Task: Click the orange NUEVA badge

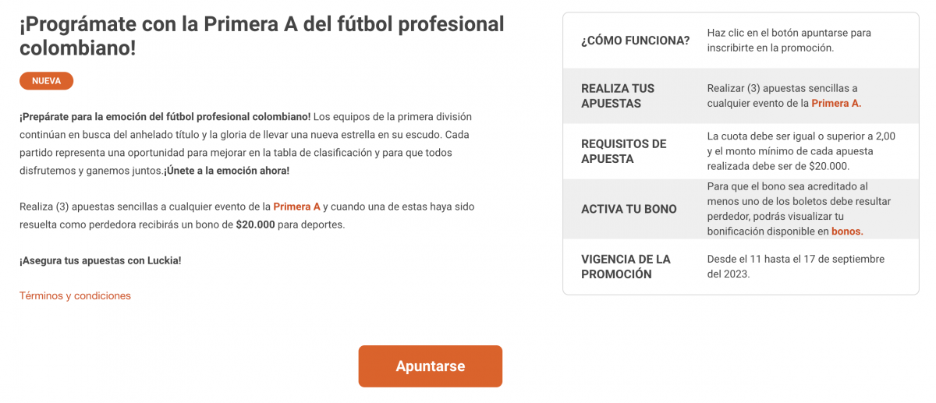Action: (x=46, y=81)
